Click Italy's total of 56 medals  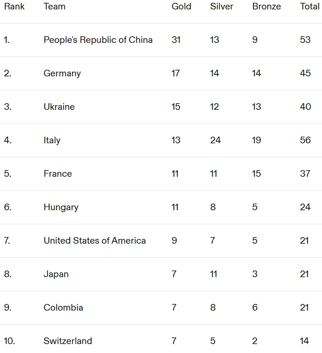pos(305,140)
